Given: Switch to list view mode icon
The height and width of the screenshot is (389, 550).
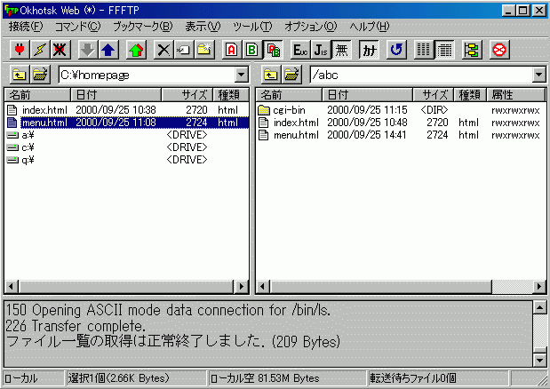Looking at the screenshot, I should point(424,50).
